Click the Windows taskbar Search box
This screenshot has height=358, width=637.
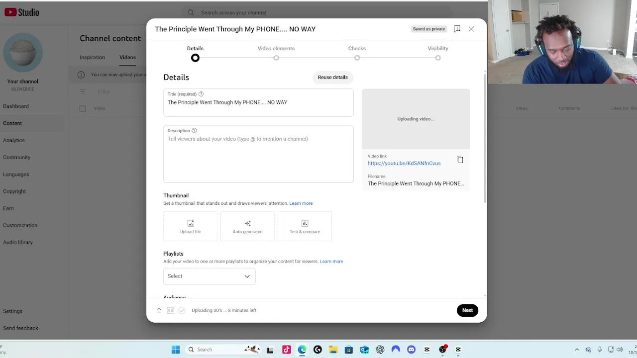point(224,350)
